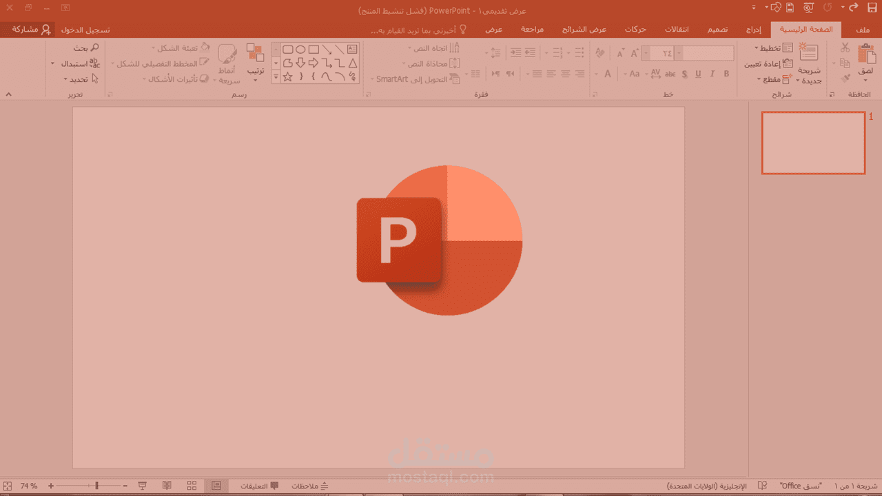Open the Notes (ملاحظات) pane button
The height and width of the screenshot is (496, 882).
[310, 486]
